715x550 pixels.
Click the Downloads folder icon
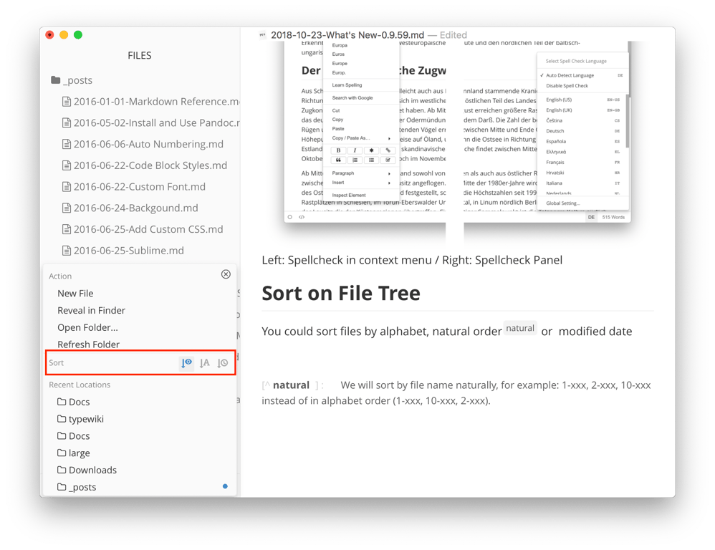pos(62,470)
